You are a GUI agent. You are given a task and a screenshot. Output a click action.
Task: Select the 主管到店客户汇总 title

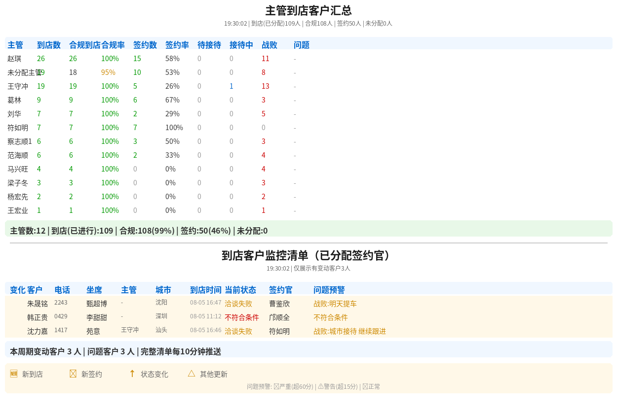[308, 11]
